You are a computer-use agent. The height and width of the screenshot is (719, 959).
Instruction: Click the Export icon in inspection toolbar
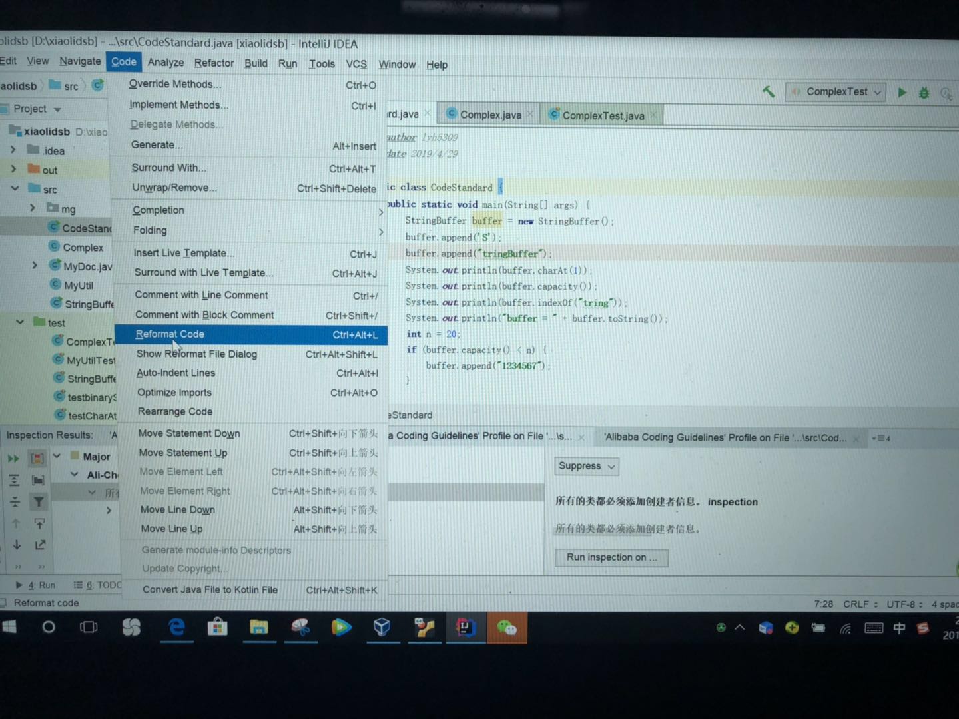(x=40, y=545)
